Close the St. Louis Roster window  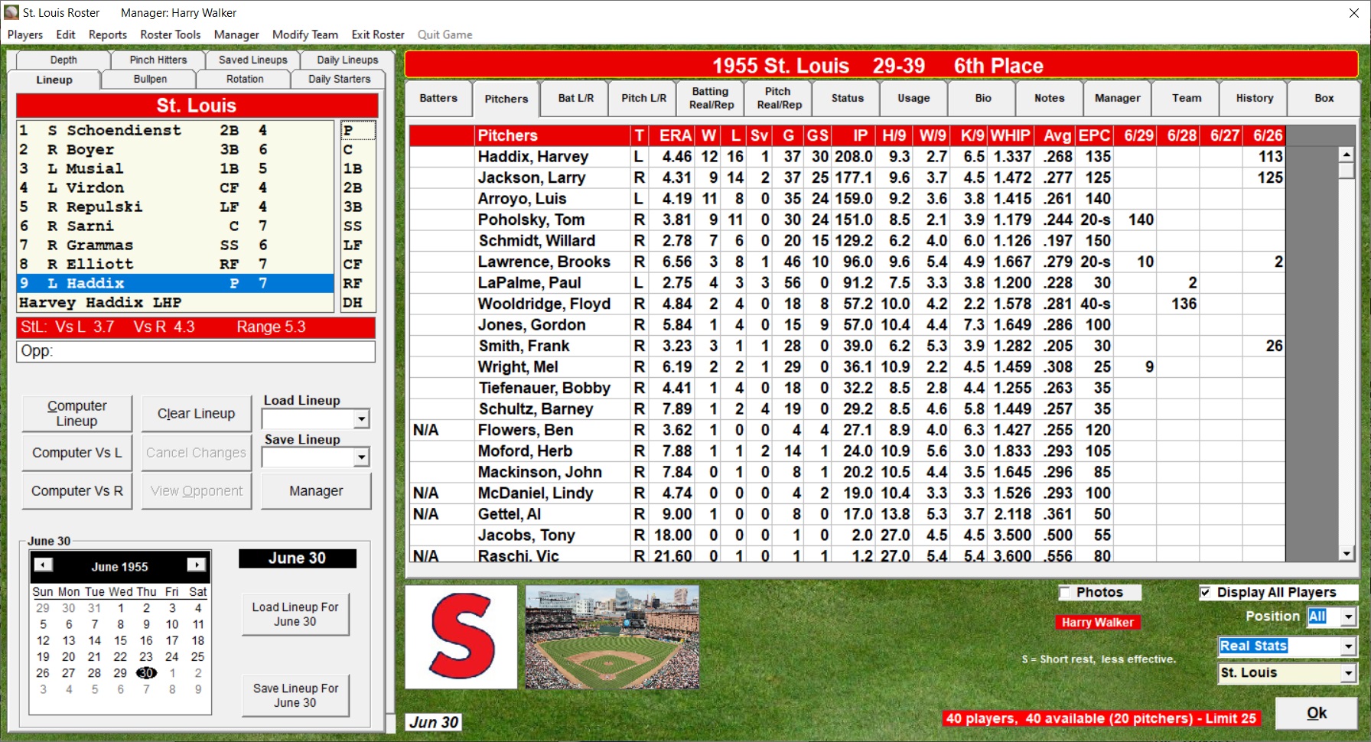(1353, 13)
